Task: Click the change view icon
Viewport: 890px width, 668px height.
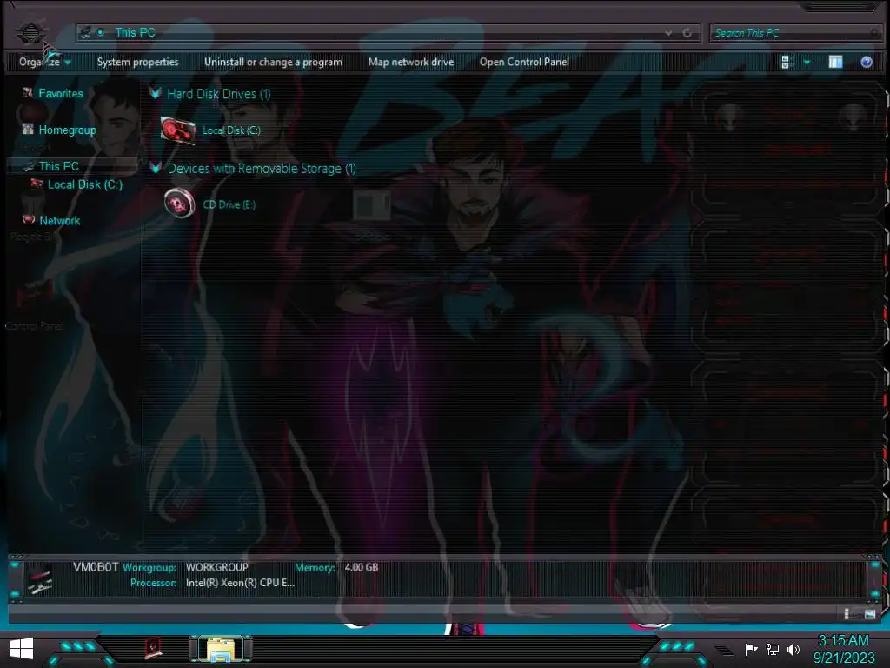Action: pos(786,62)
